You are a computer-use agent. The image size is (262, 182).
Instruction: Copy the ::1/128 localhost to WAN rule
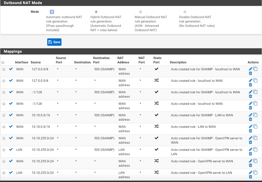pos(255,104)
